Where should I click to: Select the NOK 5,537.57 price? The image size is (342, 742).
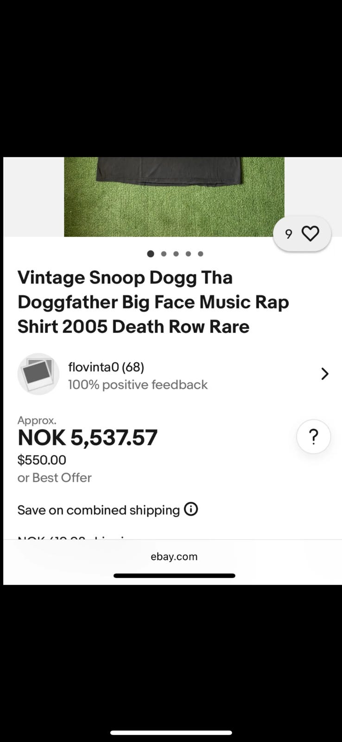click(88, 437)
